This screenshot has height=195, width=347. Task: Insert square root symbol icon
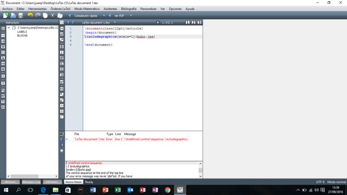click(62, 117)
